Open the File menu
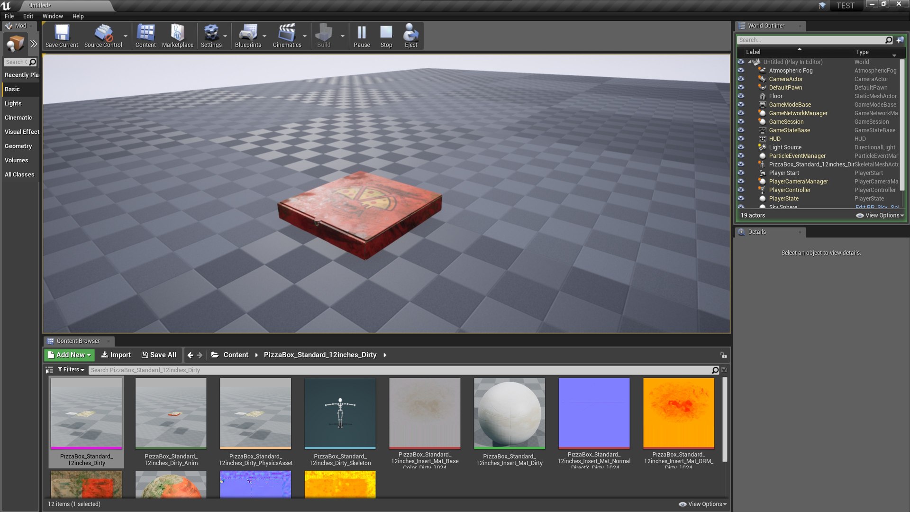Image resolution: width=910 pixels, height=512 pixels. 9,16
